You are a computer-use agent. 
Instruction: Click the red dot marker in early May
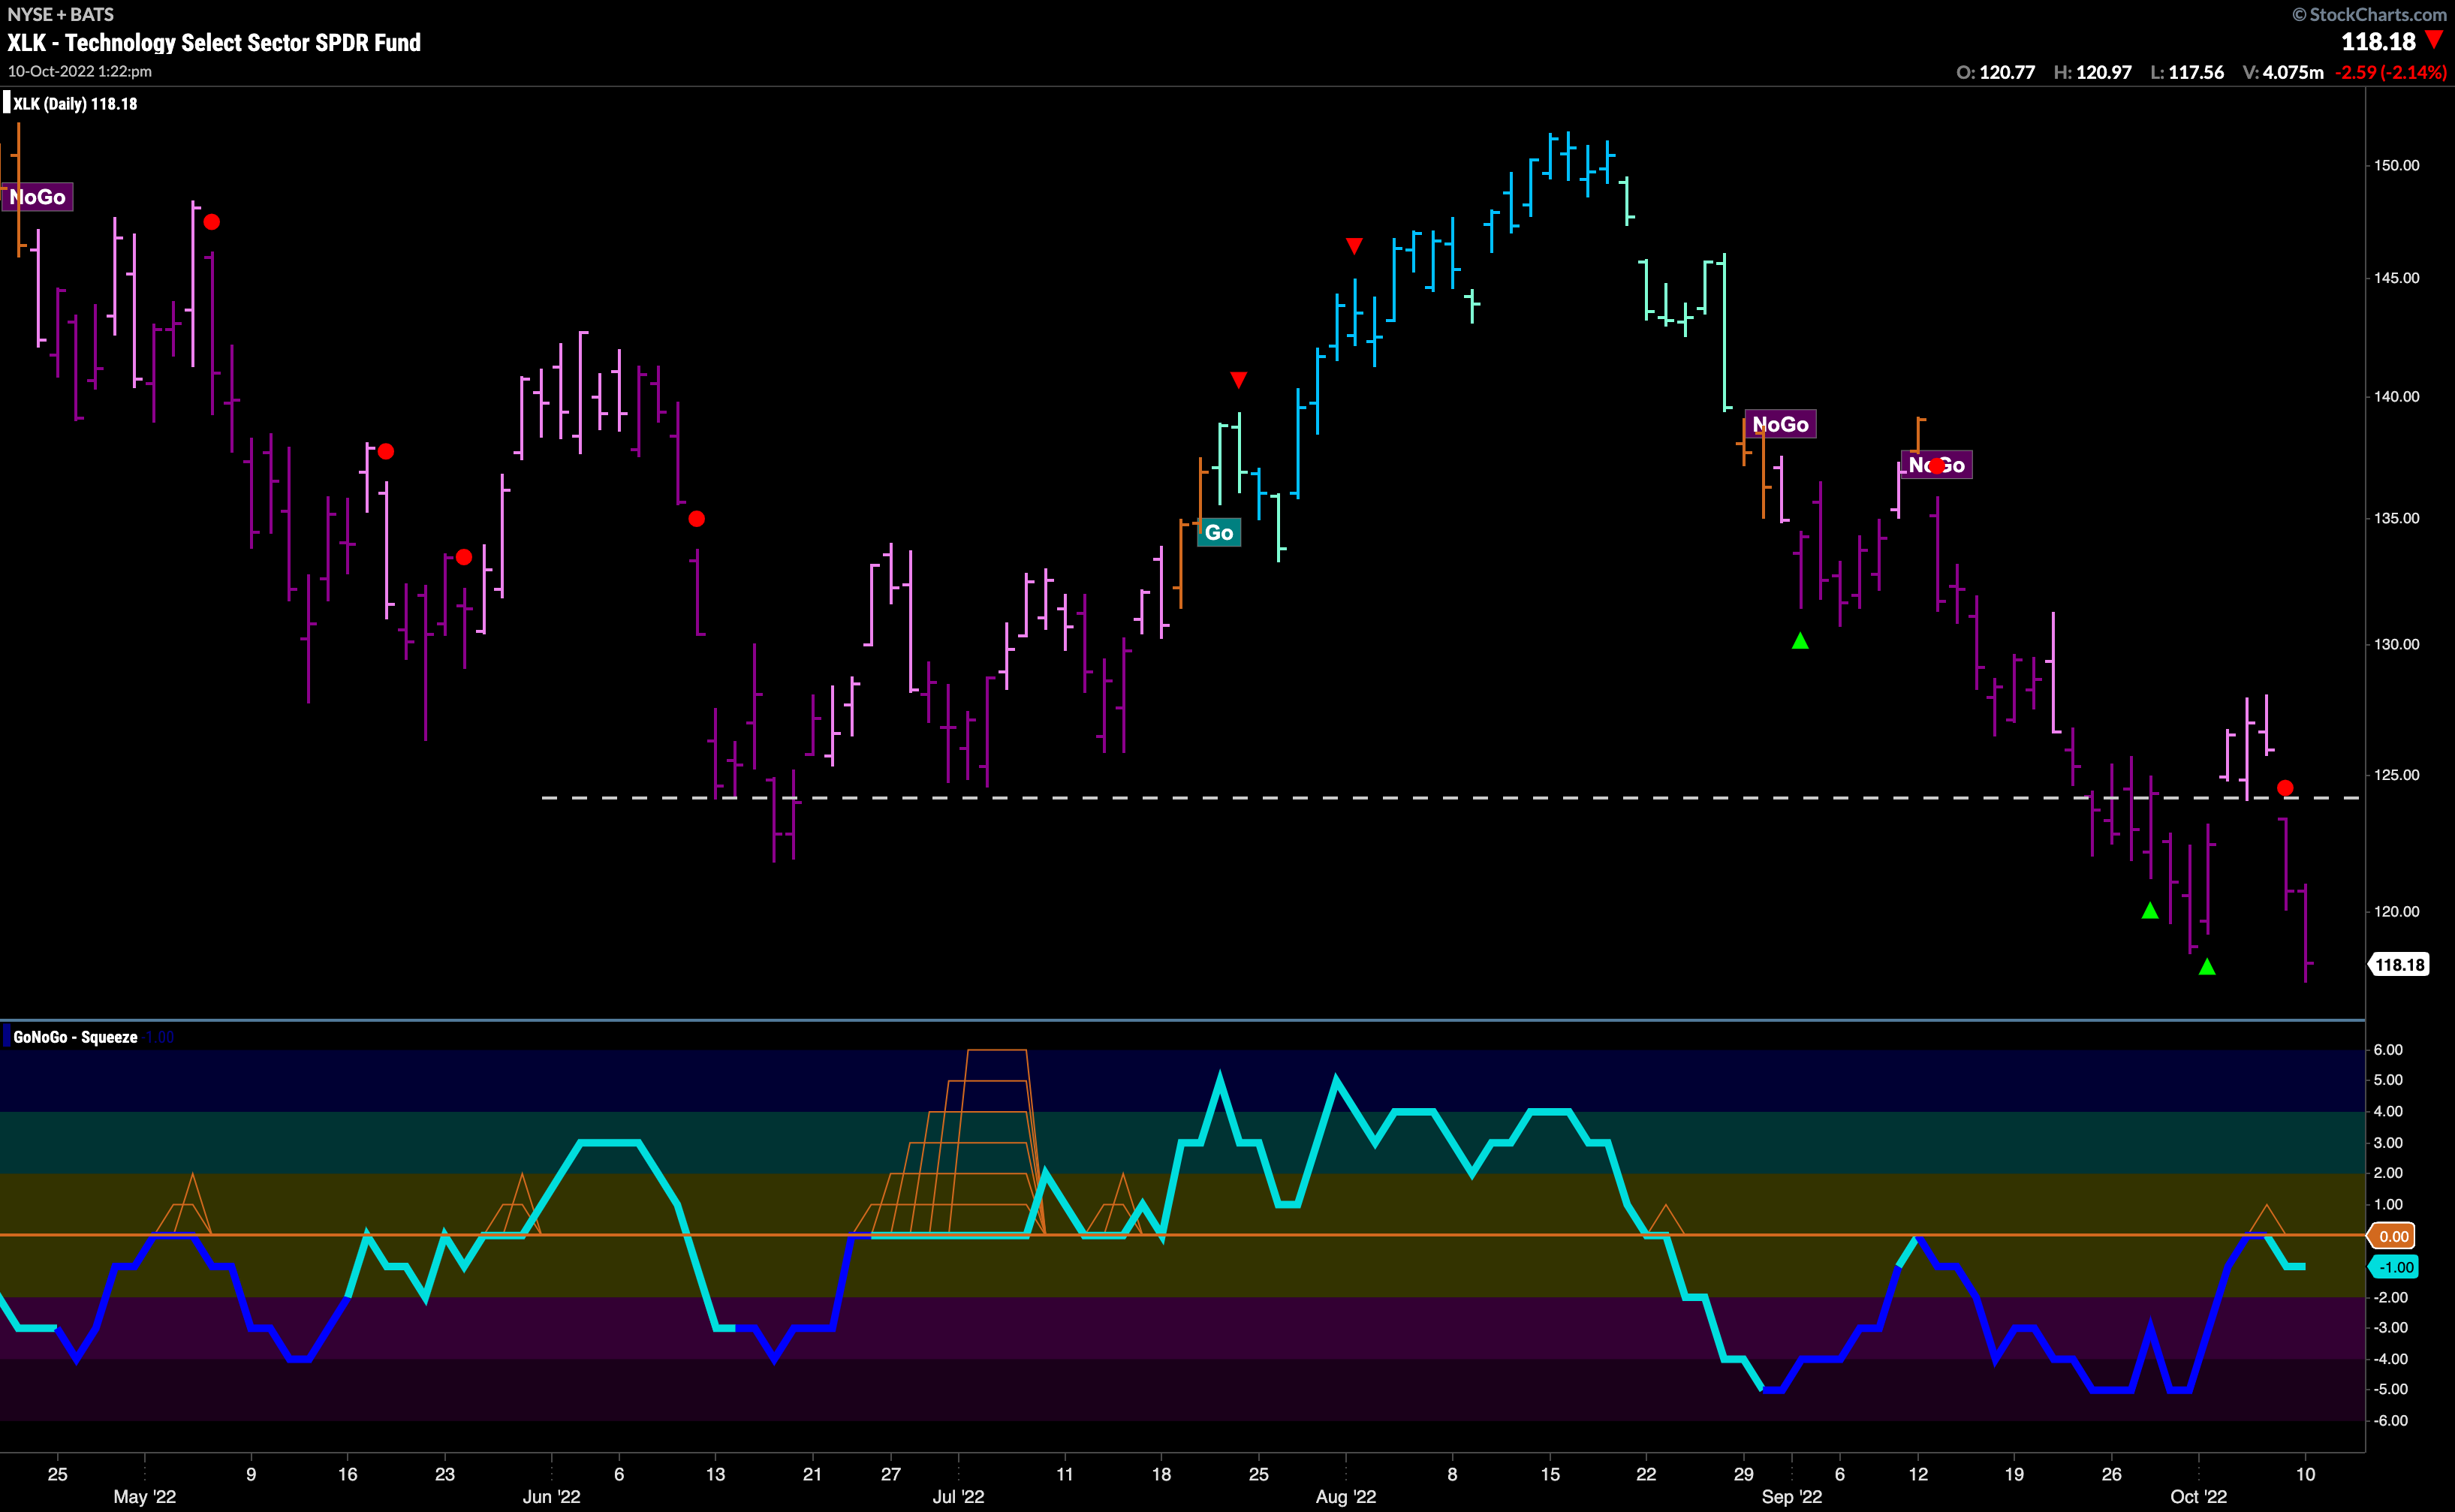[211, 222]
